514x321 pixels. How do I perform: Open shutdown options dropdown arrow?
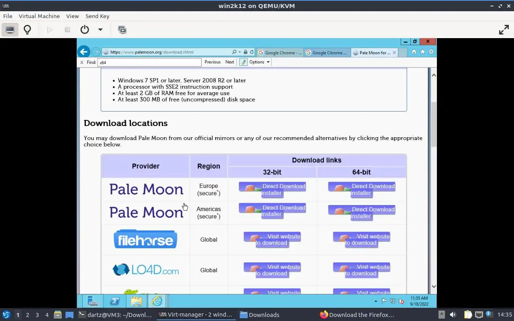pos(100,30)
